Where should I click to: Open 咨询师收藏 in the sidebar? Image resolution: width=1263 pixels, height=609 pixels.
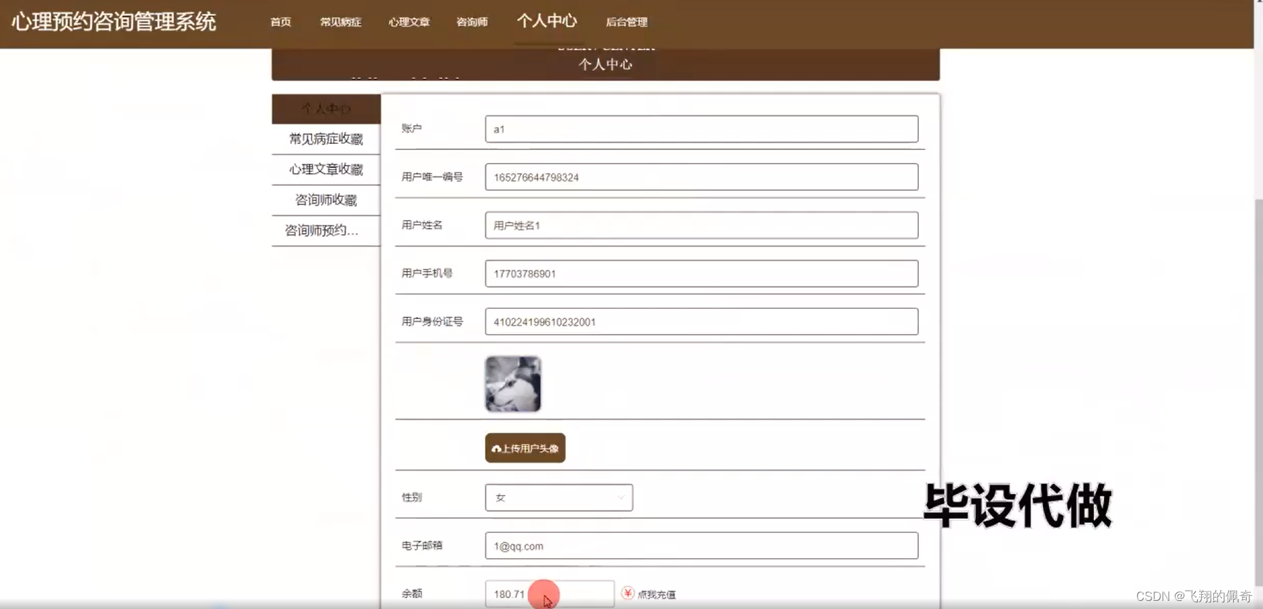coord(326,200)
